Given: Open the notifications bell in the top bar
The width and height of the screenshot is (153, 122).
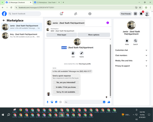Looking at the screenshot, I should 141,14.
